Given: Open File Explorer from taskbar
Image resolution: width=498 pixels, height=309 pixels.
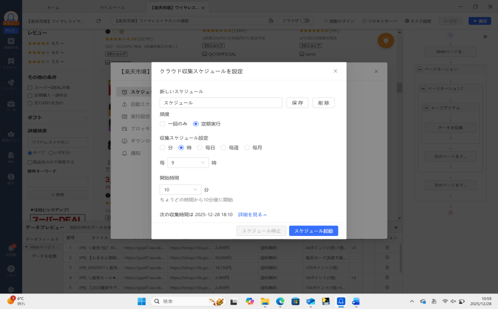Looking at the screenshot, I should [264, 302].
